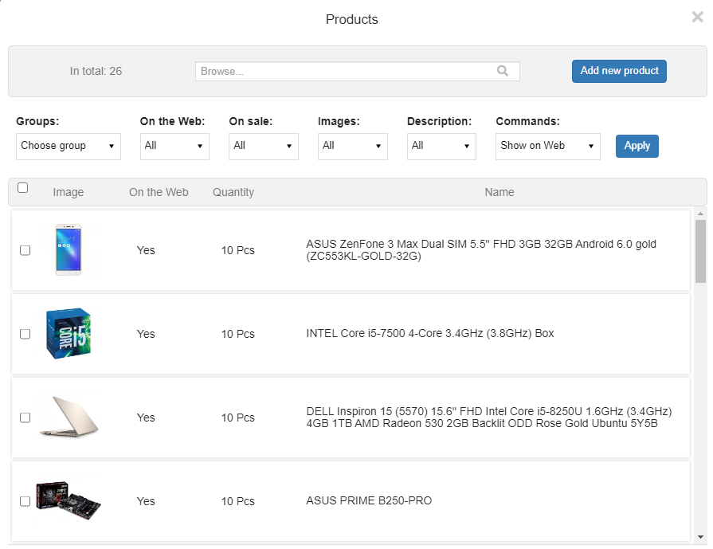Check the ASUS ZenFone 3 Max row checkbox
This screenshot has width=713, height=549.
pos(25,250)
